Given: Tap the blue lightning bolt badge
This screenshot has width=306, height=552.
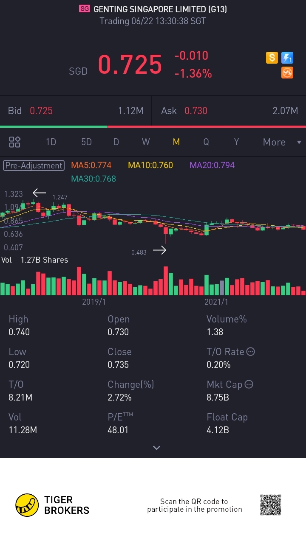Looking at the screenshot, I should [x=287, y=58].
